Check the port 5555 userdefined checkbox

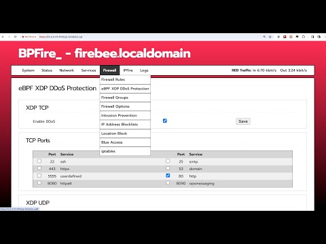click(39, 176)
